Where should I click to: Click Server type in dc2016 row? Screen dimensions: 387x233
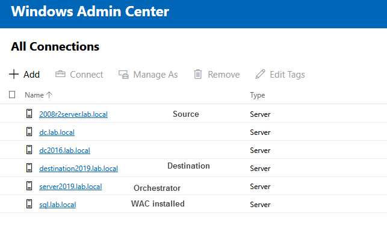coord(260,151)
